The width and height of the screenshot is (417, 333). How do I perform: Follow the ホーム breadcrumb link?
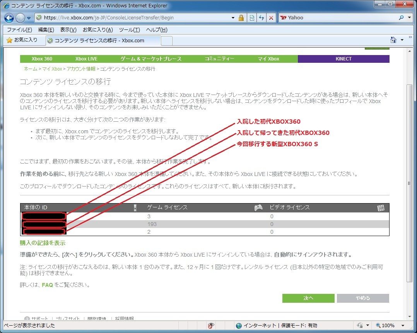pos(31,69)
